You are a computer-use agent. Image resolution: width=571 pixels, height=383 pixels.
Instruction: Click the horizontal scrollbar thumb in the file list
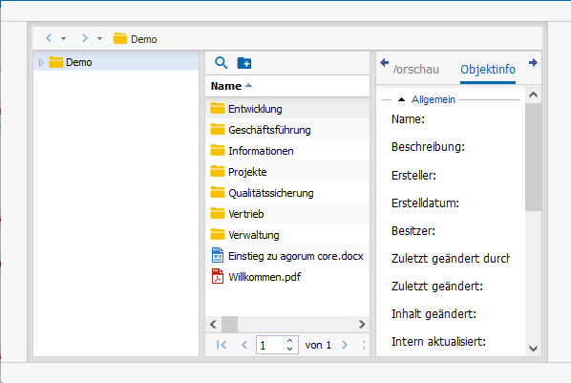tap(230, 324)
